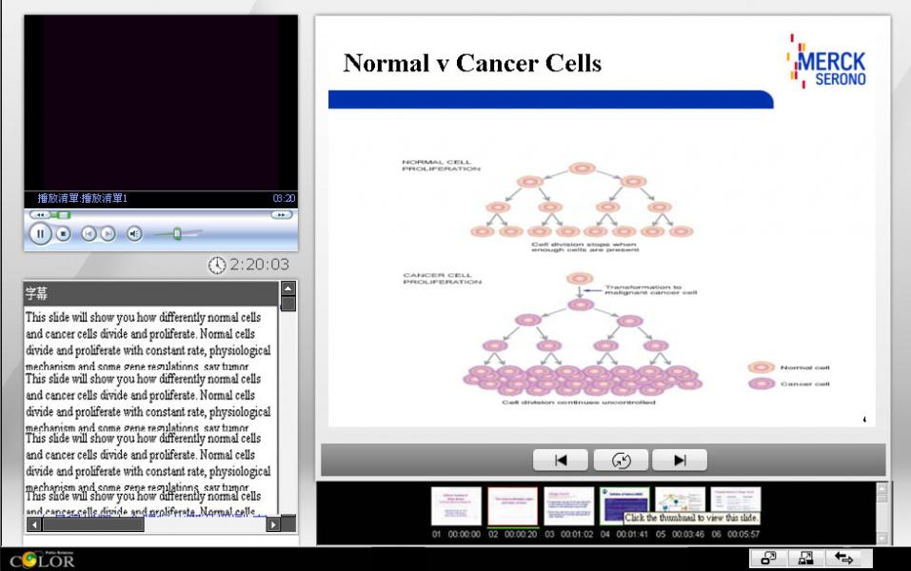Mute the audio using the speaker icon
The width and height of the screenshot is (911, 571).
[x=134, y=234]
